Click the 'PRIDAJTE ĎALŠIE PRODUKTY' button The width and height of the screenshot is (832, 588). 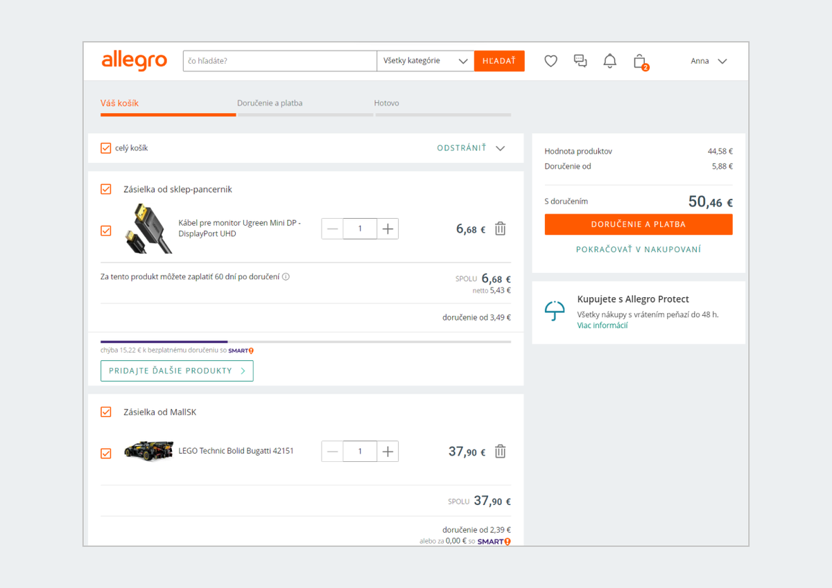[177, 371]
